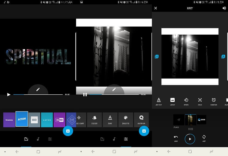Choose the BOXED theme tile
The width and height of the screenshot is (228, 156).
point(34,120)
